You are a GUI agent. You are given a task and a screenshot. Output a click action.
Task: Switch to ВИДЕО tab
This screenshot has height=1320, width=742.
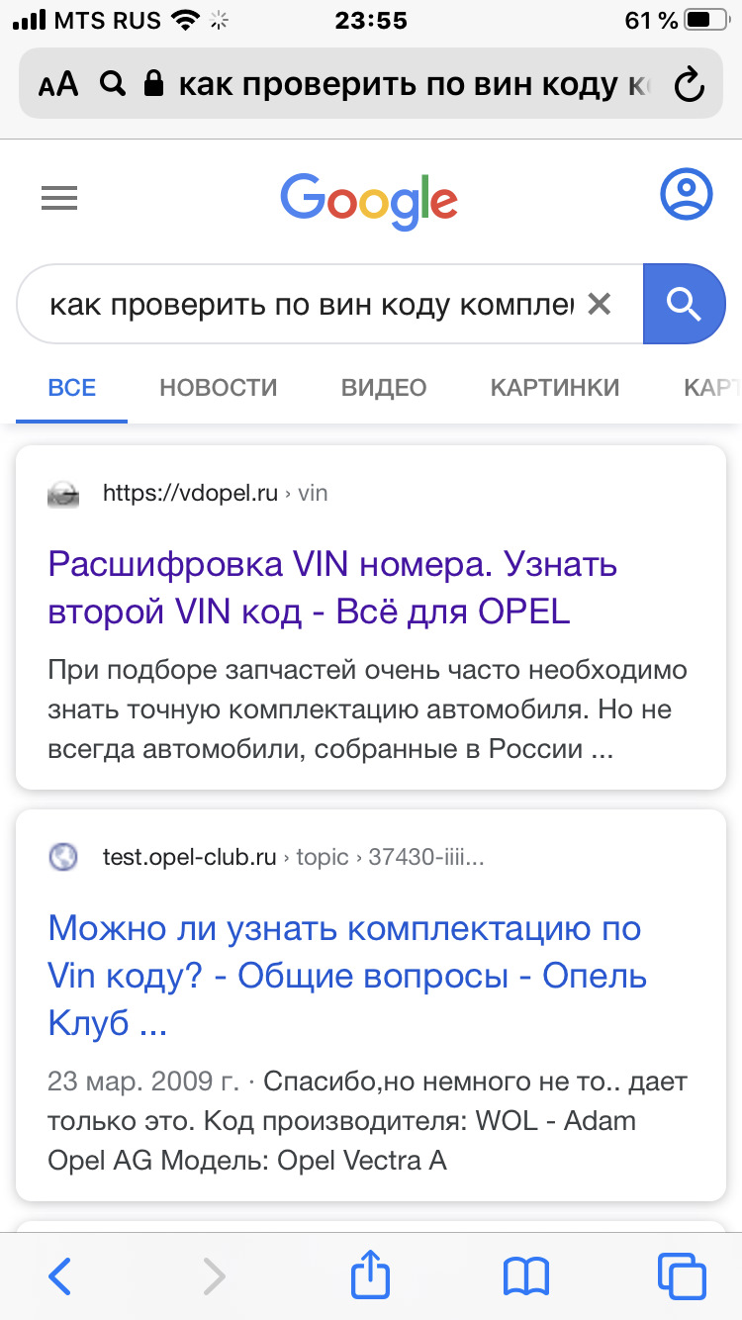click(x=384, y=388)
